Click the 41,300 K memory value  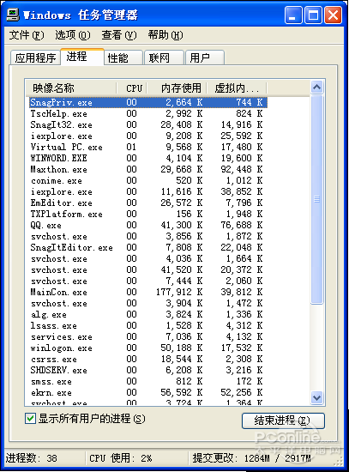182,225
